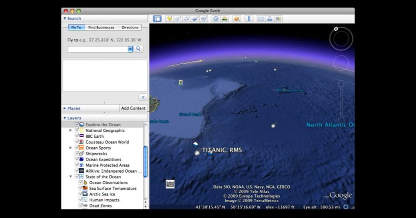This screenshot has width=416, height=218.
Task: Switch to the Find Businesses tab
Action: tap(101, 27)
